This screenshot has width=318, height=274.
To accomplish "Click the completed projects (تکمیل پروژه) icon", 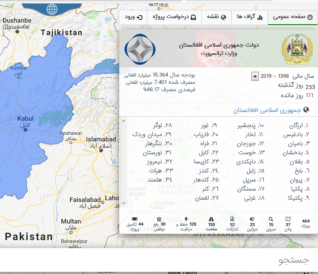I will coord(135,219).
